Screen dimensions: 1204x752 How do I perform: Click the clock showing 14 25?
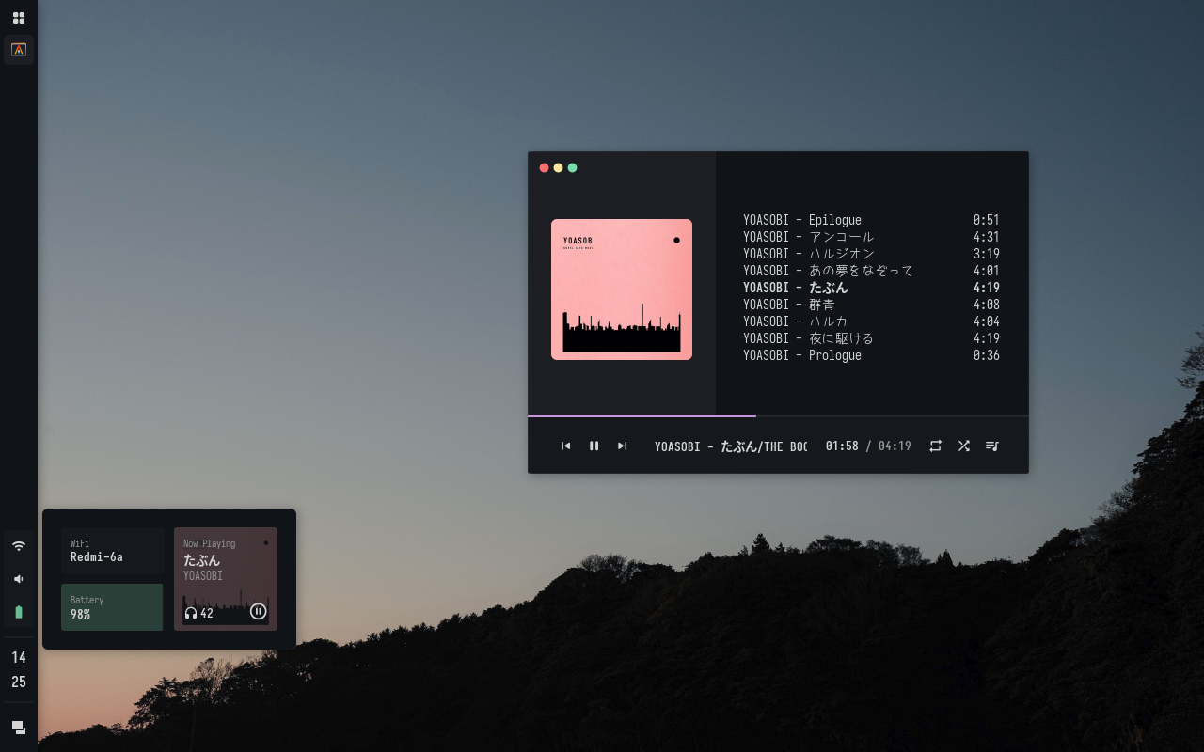pos(19,669)
